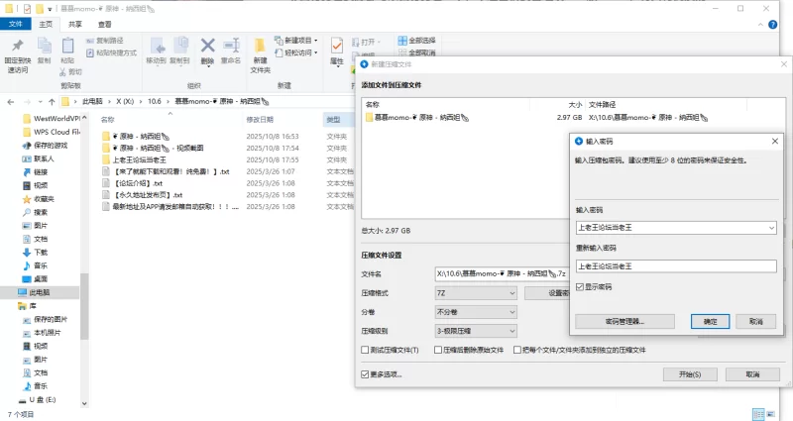This screenshot has width=793, height=421.
Task: Uncheck the 显示密码 checkbox
Action: tap(580, 286)
